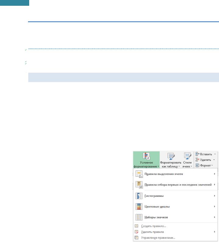The width and height of the screenshot is (219, 242).
Task: Open Правила отбора первых и последних значений
Action: (x=175, y=185)
